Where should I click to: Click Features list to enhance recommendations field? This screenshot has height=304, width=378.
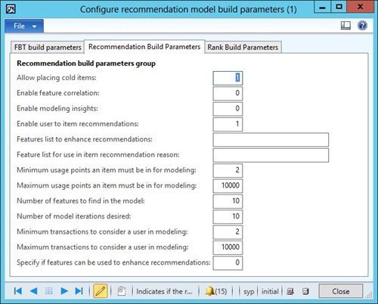point(271,140)
